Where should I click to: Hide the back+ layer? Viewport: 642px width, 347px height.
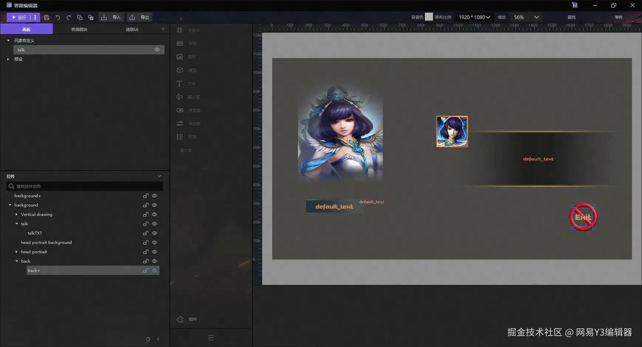[155, 270]
